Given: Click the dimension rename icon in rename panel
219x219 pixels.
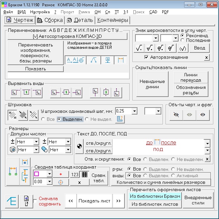Looking at the screenshot, I should coord(120,60).
